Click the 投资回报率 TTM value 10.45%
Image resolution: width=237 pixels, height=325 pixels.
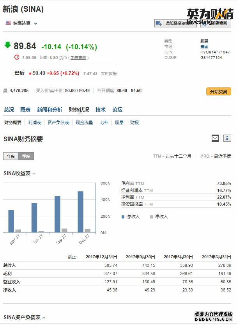click(x=224, y=204)
